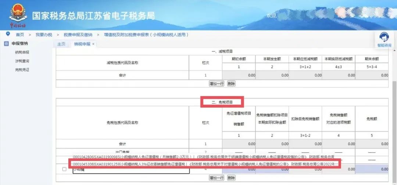Open the 智能咨询 assistant icon

pos(384,38)
